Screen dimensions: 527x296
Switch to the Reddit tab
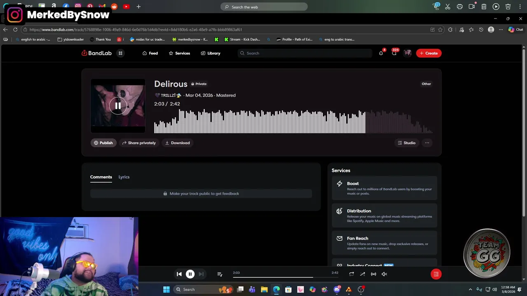click(x=114, y=7)
